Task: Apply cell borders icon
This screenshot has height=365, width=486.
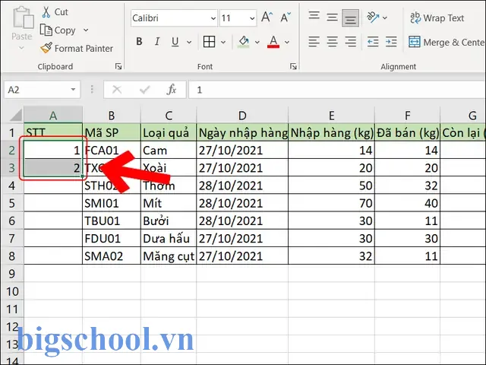Action: coord(210,41)
